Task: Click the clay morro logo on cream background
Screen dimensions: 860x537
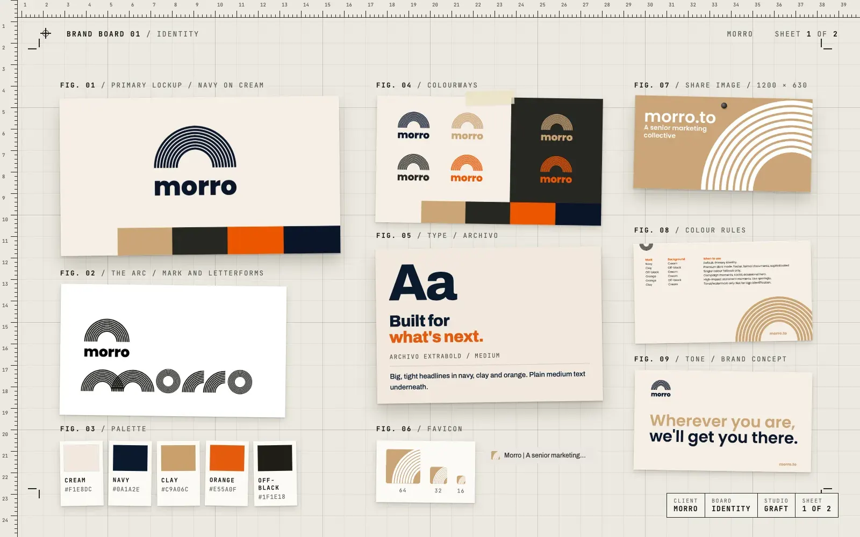Action: (x=467, y=127)
